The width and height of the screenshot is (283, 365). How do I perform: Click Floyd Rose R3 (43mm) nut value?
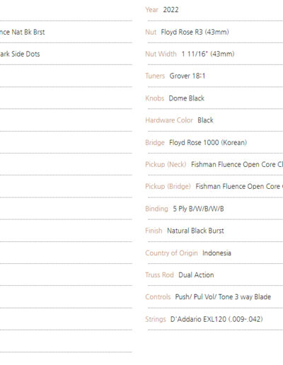pyautogui.click(x=195, y=32)
